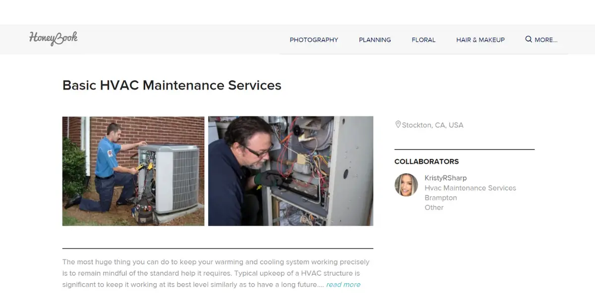Open KristyRSharp's profile avatar
The width and height of the screenshot is (595, 297).
point(406,185)
